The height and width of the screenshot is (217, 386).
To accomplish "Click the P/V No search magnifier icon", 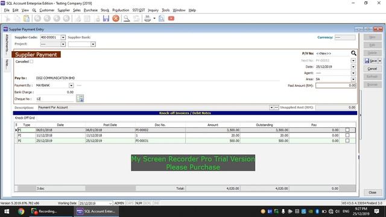I will coord(353,53).
